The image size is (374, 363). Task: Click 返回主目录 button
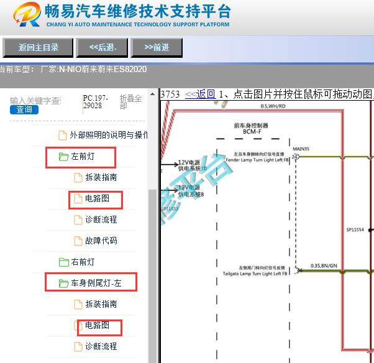38,47
